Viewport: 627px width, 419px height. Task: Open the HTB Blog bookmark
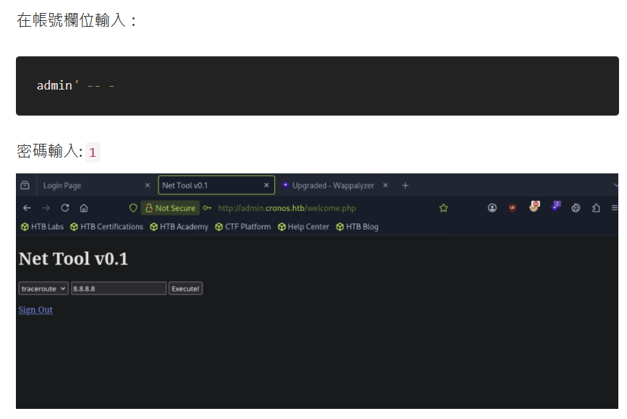tap(357, 227)
